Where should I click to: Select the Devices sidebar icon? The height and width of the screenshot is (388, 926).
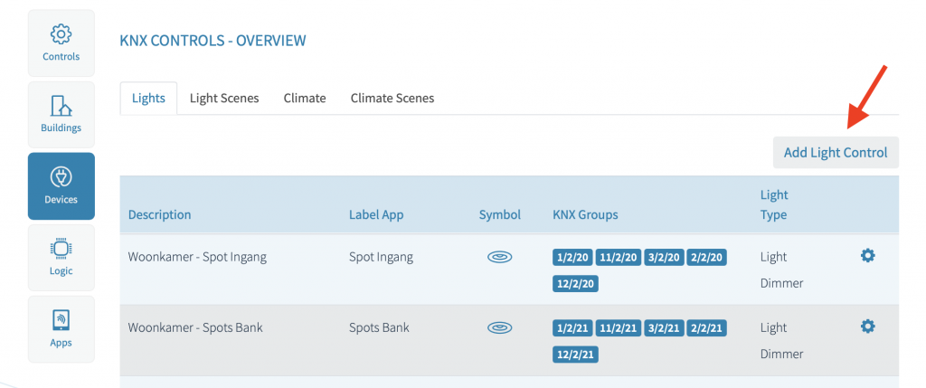(x=61, y=185)
